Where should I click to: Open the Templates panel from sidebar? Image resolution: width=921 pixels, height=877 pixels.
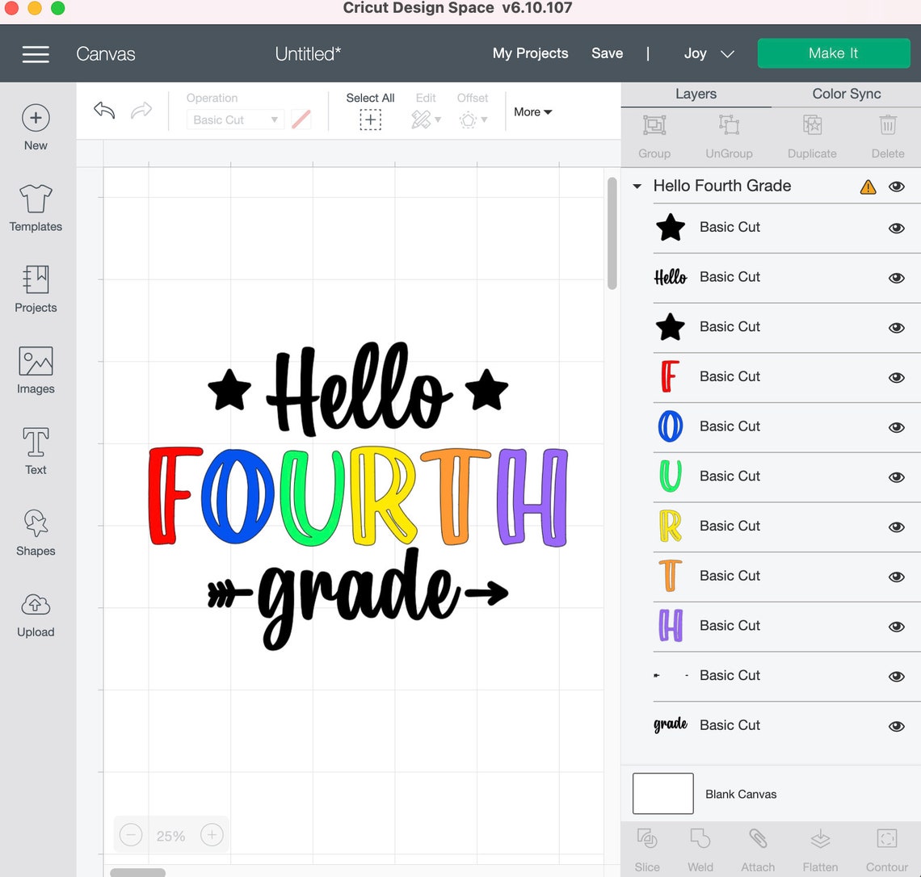click(x=36, y=208)
